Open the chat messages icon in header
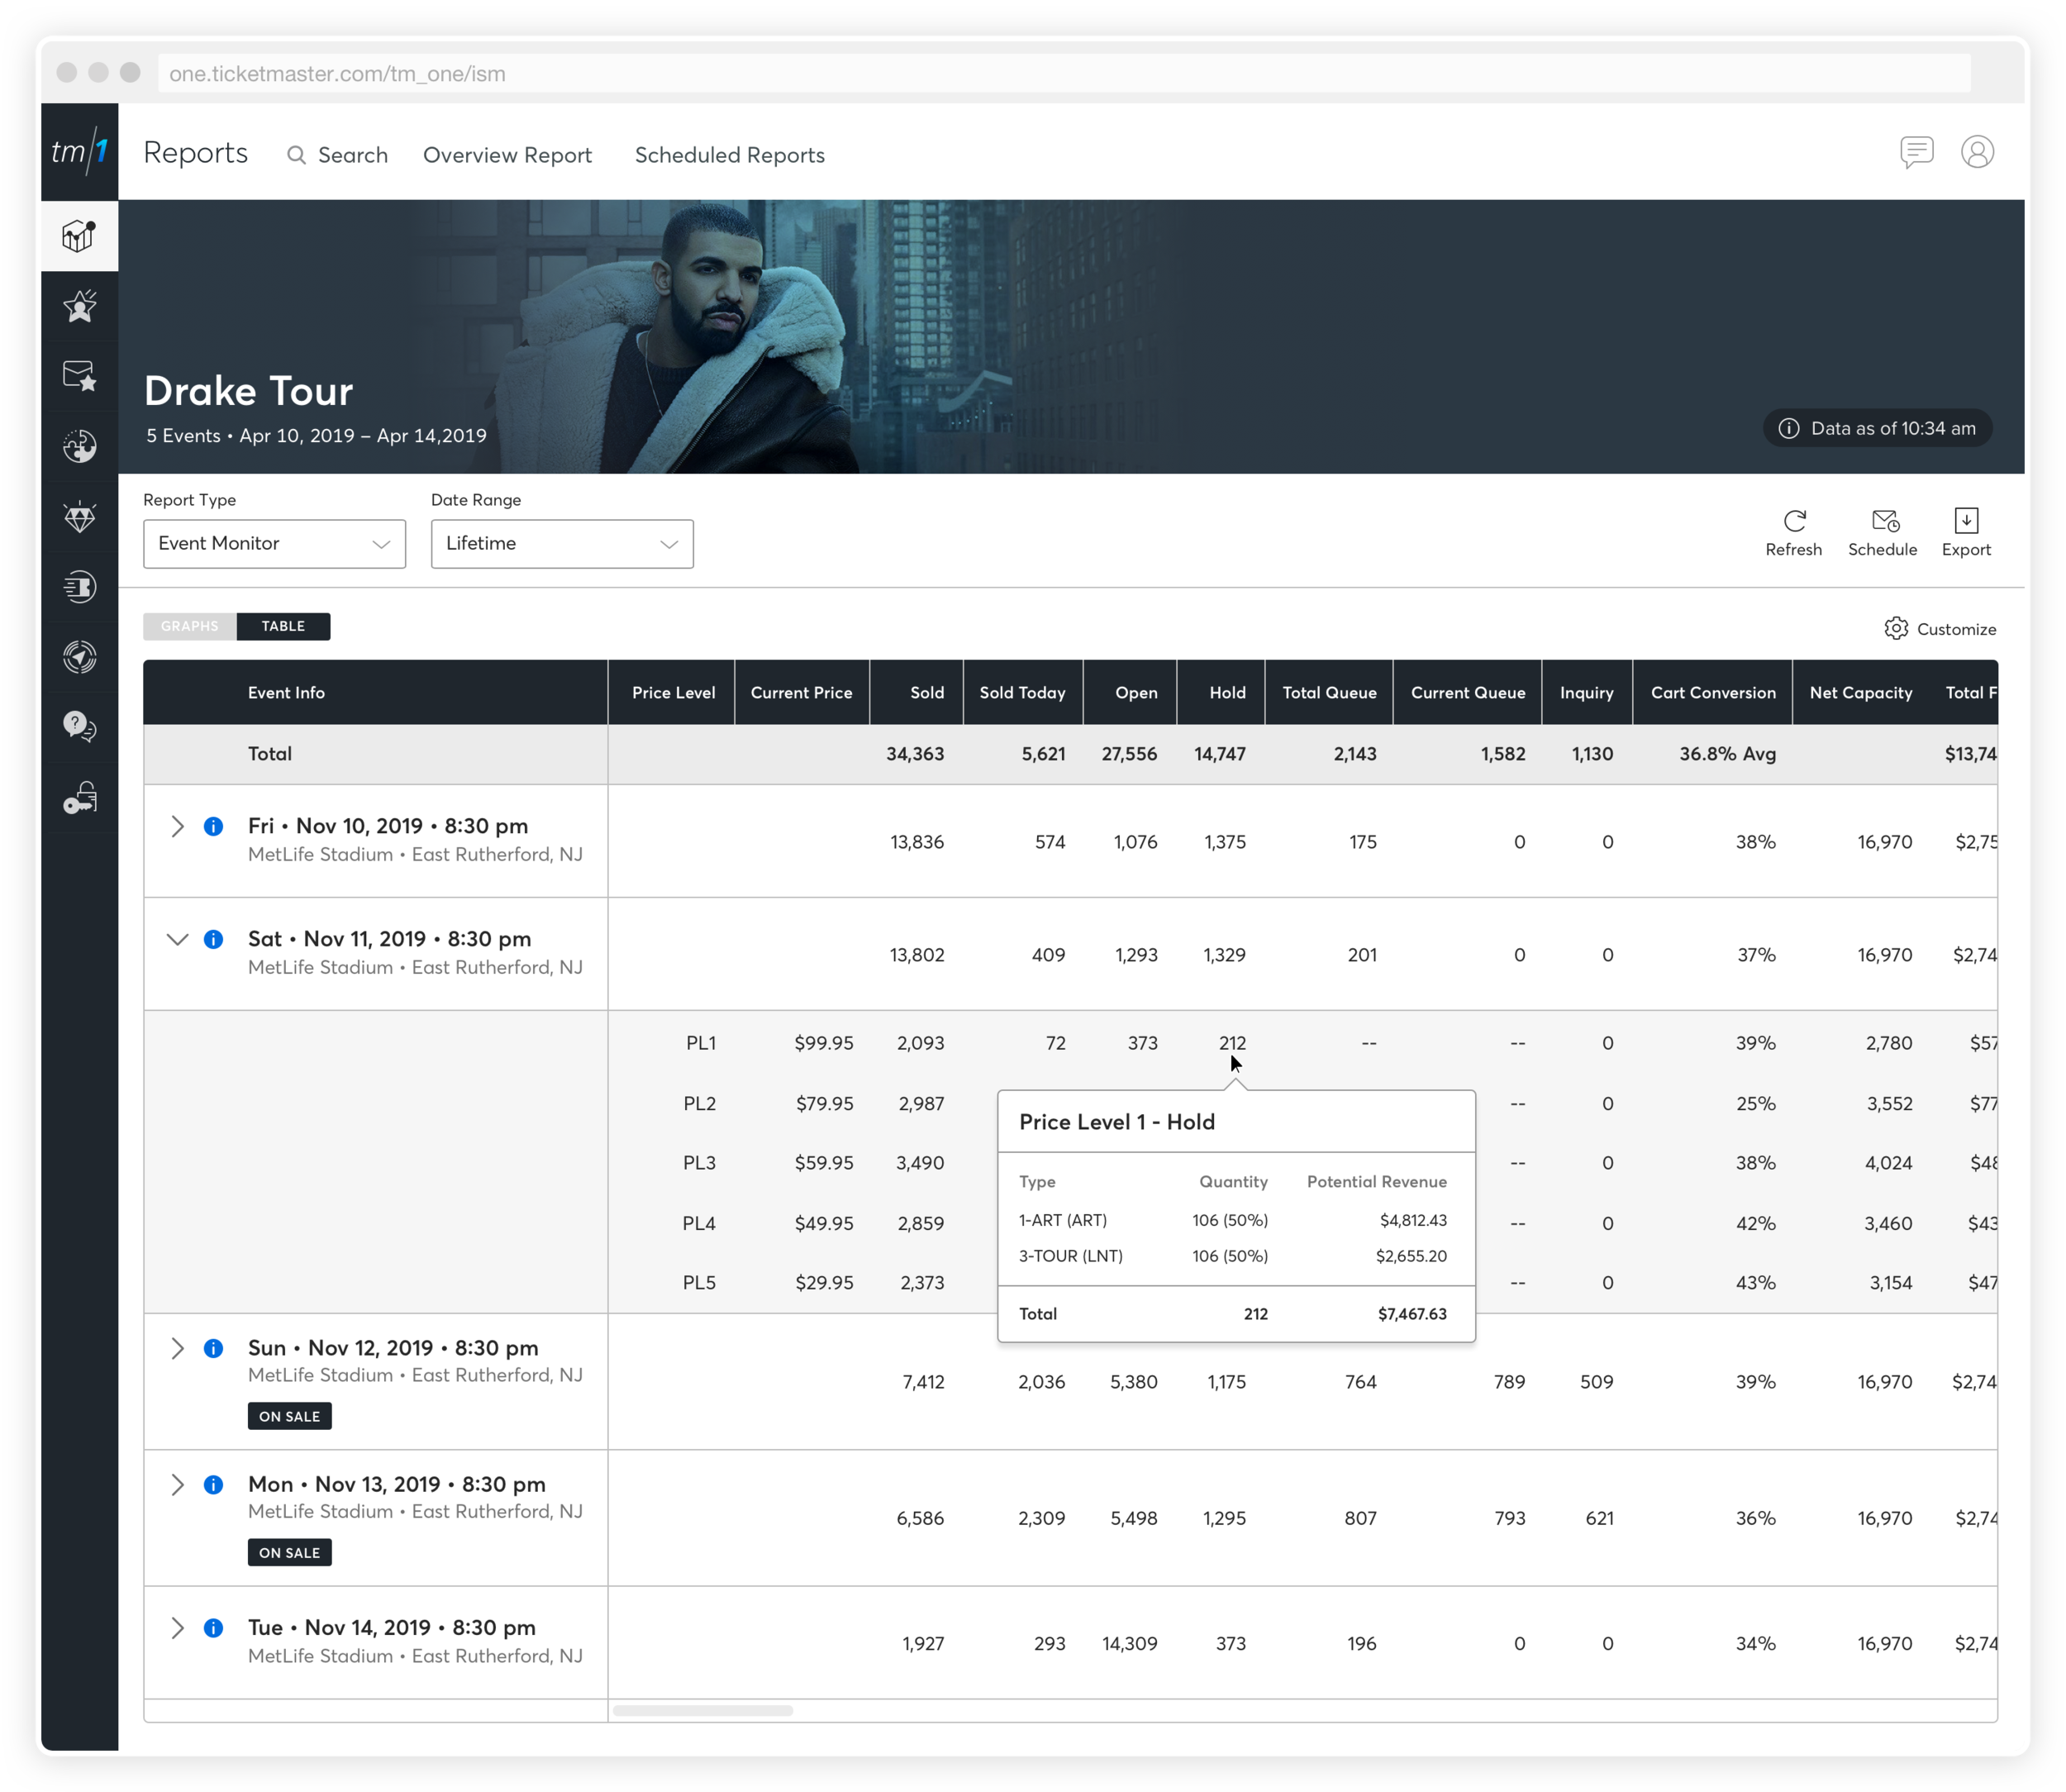Image resolution: width=2066 pixels, height=1792 pixels. point(1916,152)
